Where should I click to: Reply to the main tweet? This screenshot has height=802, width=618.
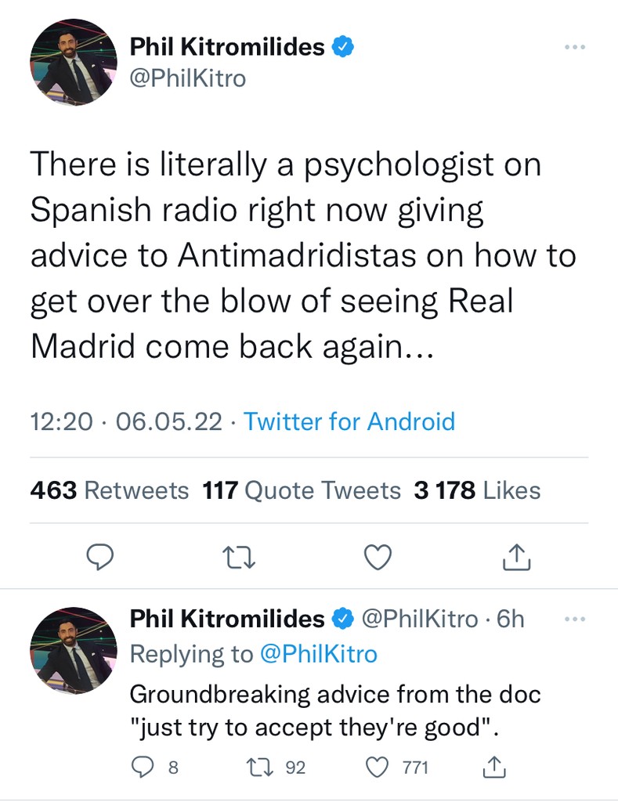[x=99, y=557]
